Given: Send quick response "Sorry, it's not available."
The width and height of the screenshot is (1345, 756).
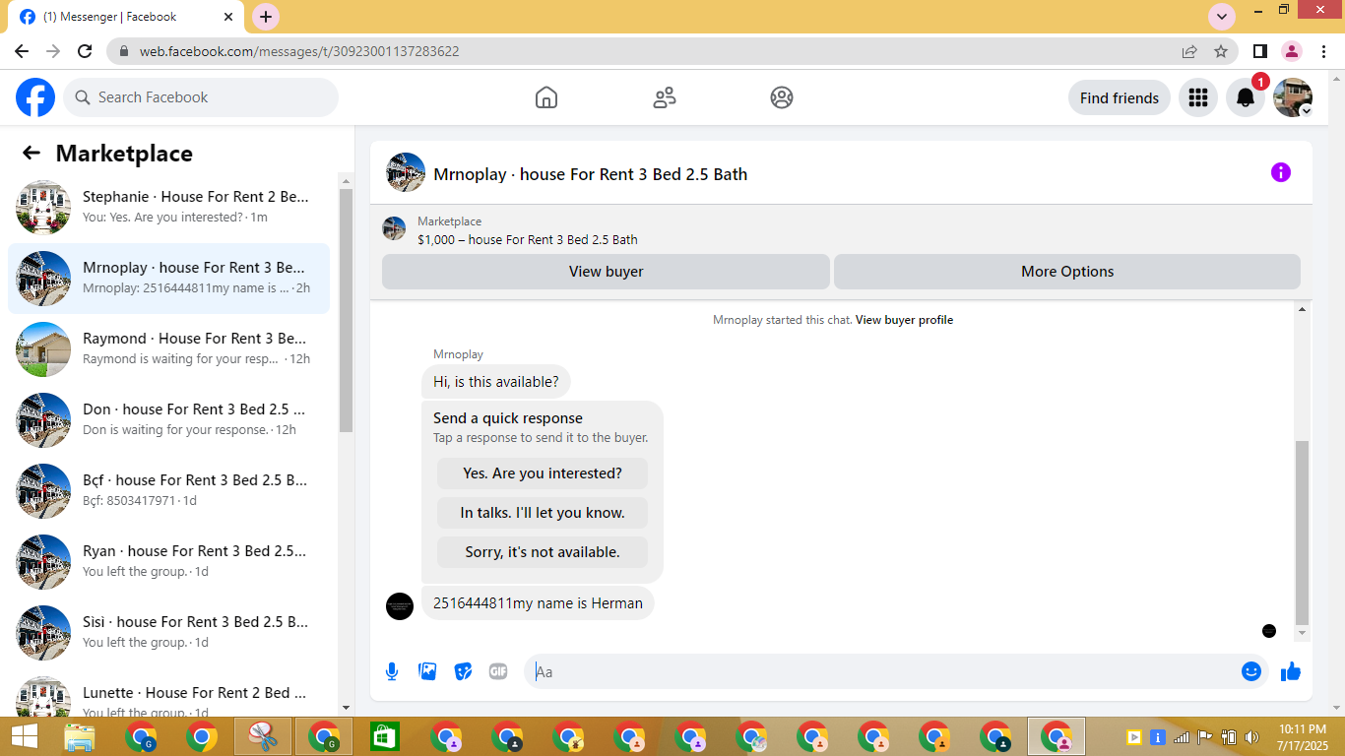Looking at the screenshot, I should (543, 552).
